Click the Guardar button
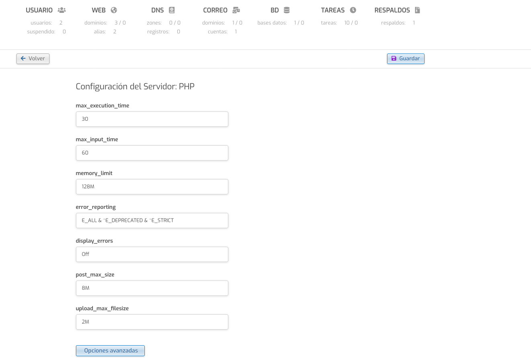This screenshot has width=531, height=363. tap(406, 58)
